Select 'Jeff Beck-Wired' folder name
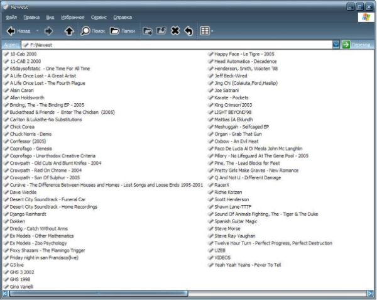This screenshot has width=377, height=300. 231,75
